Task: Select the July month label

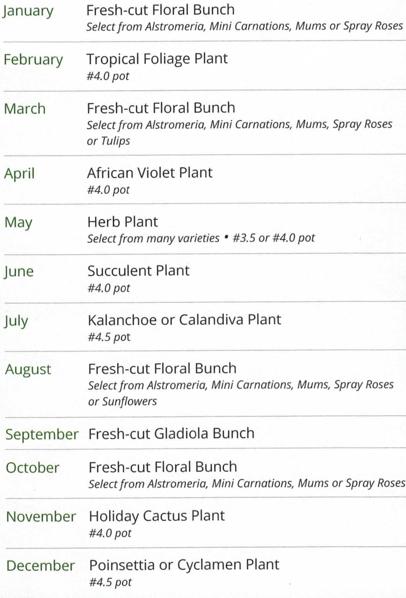Action: point(16,321)
